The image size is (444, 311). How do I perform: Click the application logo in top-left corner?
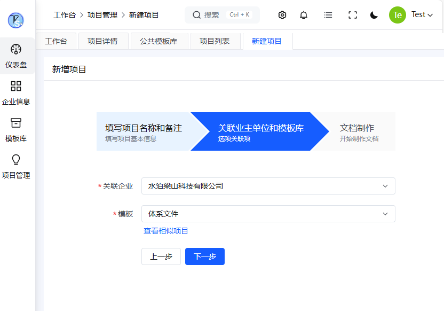coord(15,20)
